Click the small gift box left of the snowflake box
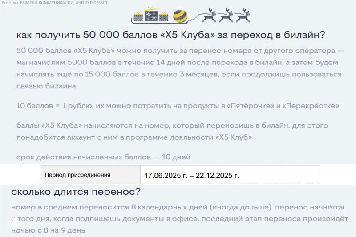The width and height of the screenshot is (356, 237). pyautogui.click(x=139, y=17)
